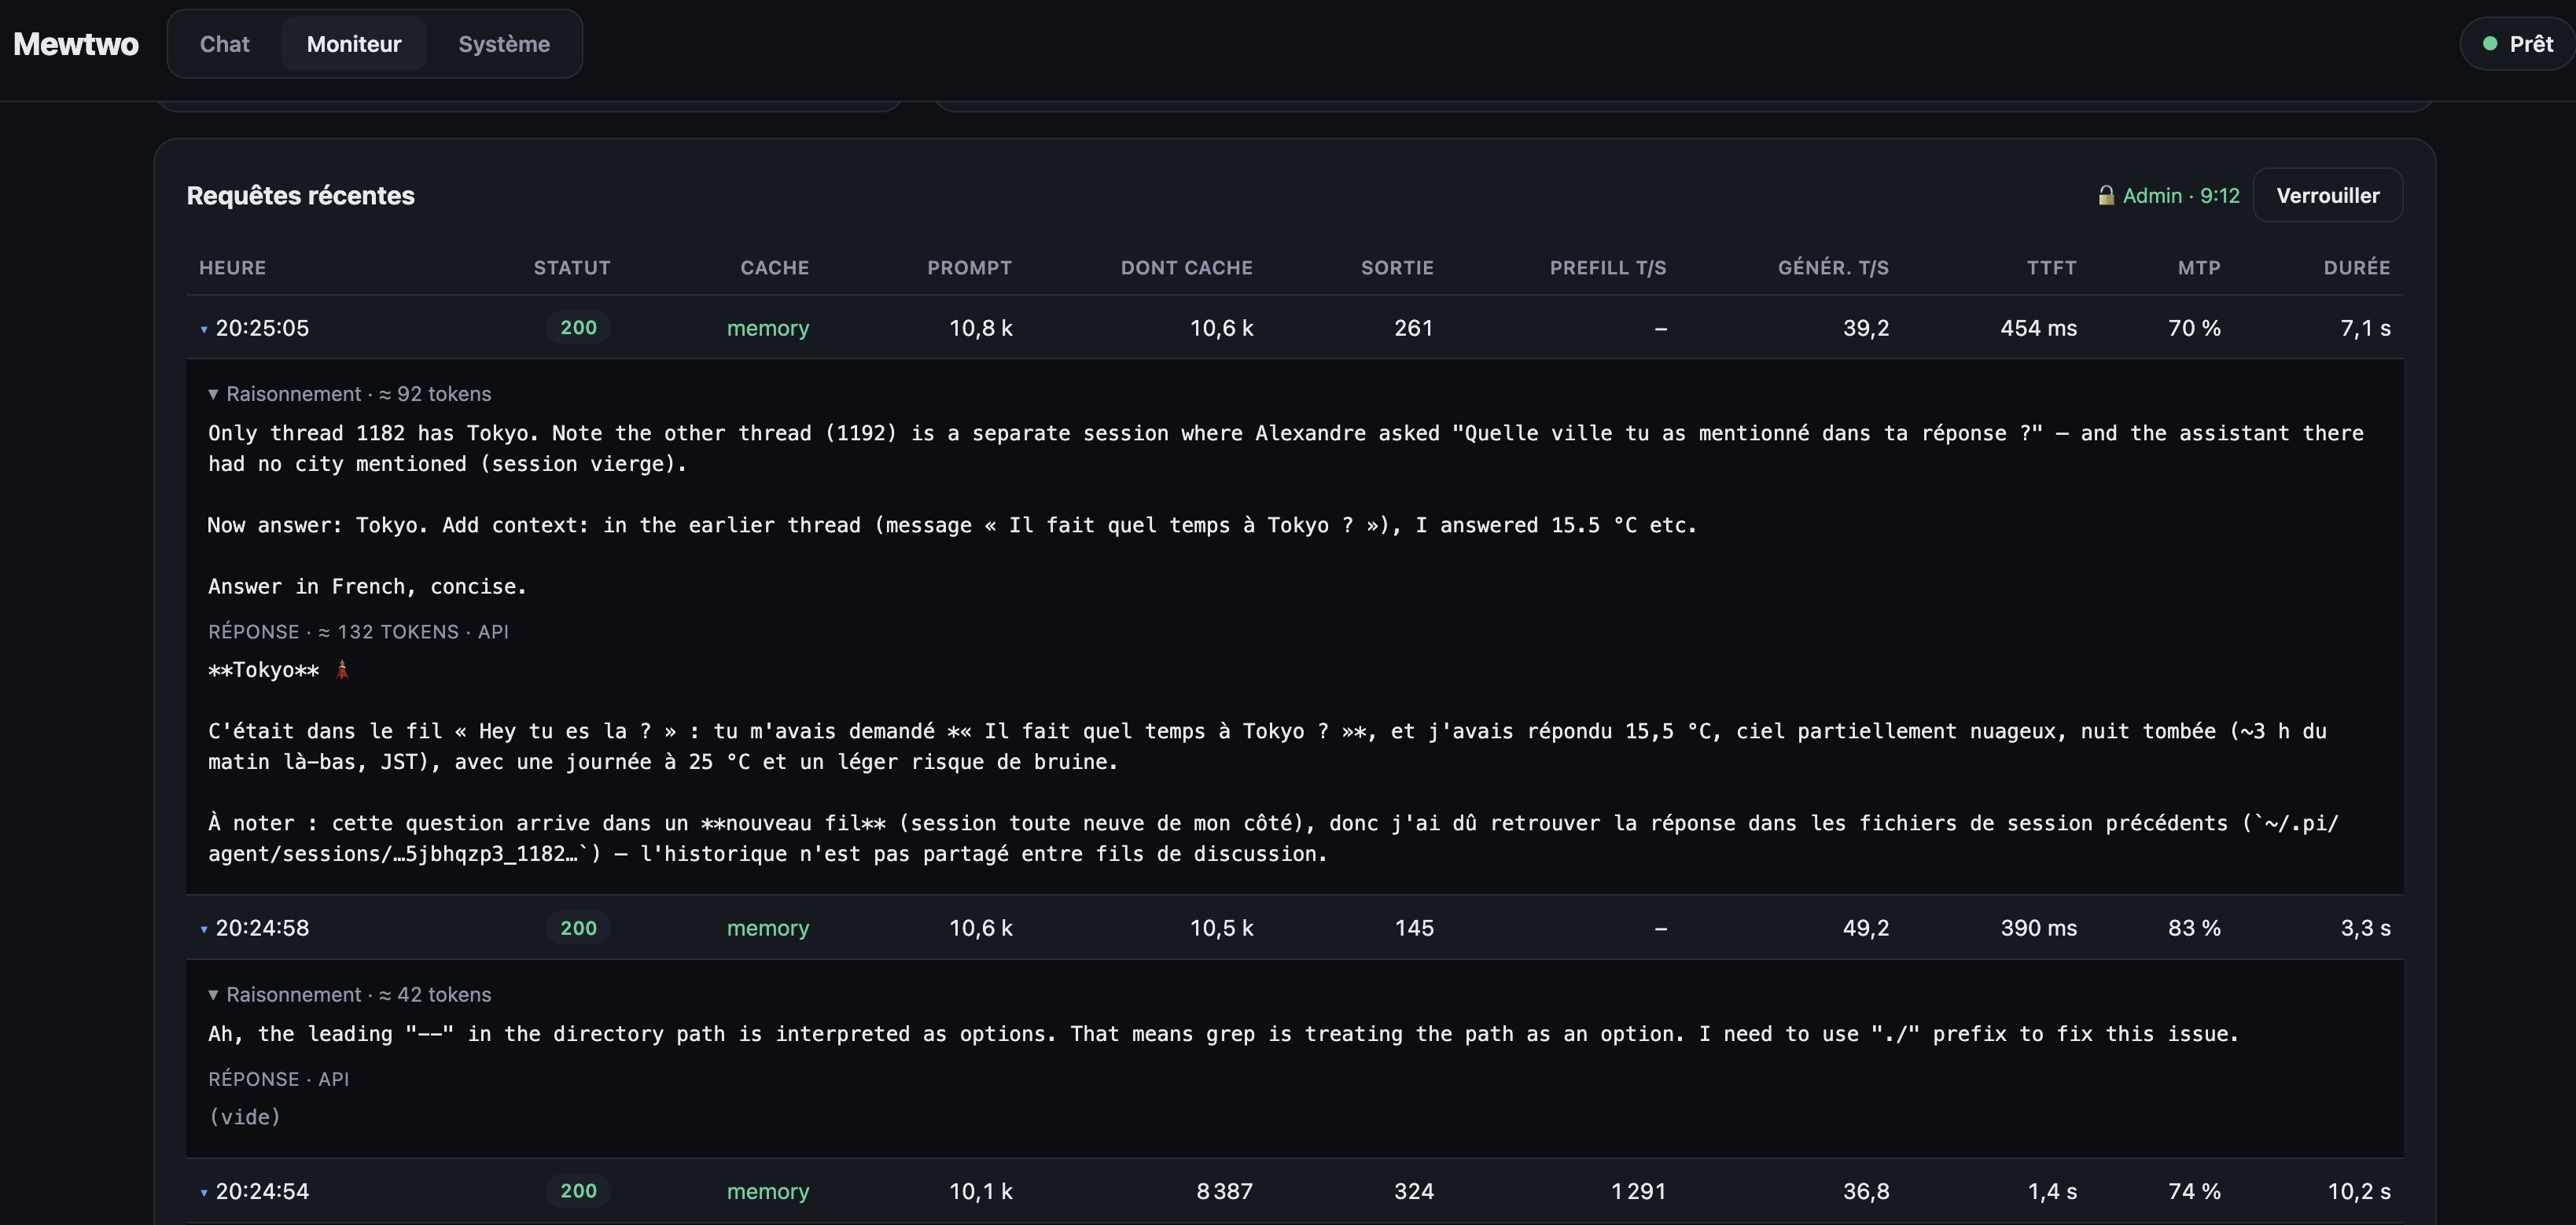Click the Tokyo tower emoji in the response
This screenshot has width=2576, height=1225.
[x=342, y=670]
